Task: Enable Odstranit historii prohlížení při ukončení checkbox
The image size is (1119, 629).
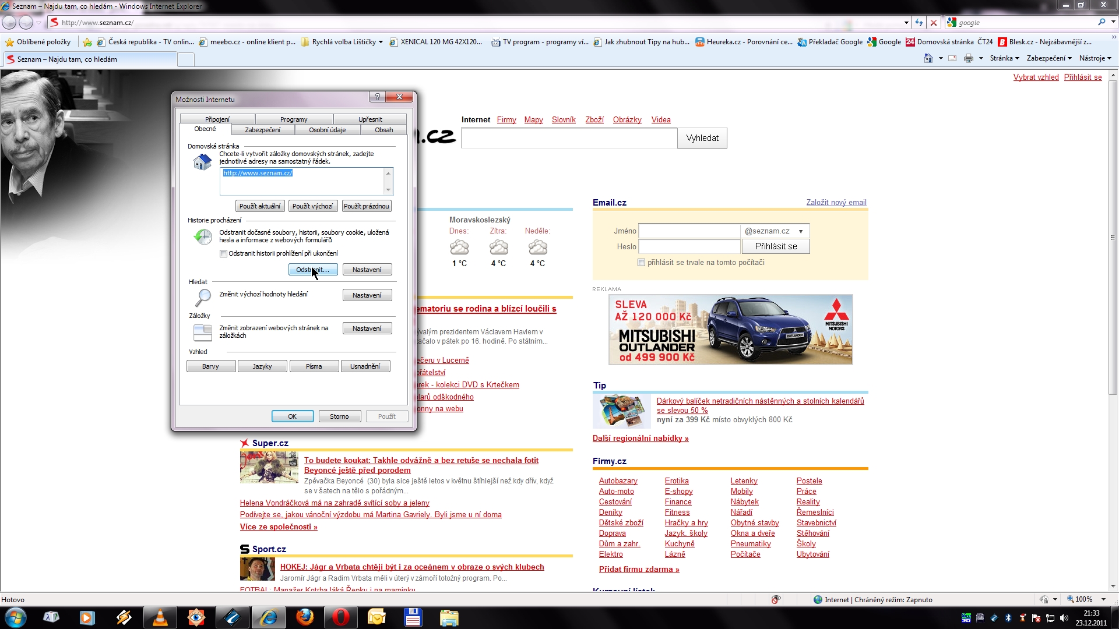Action: pyautogui.click(x=223, y=254)
